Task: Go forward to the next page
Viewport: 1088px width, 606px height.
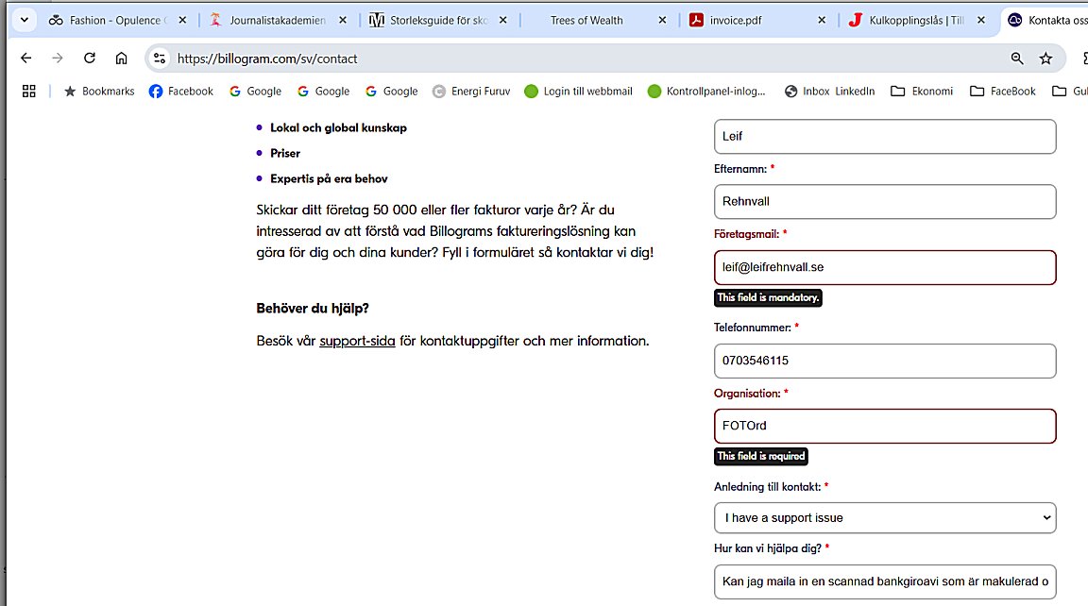Action: coord(58,59)
